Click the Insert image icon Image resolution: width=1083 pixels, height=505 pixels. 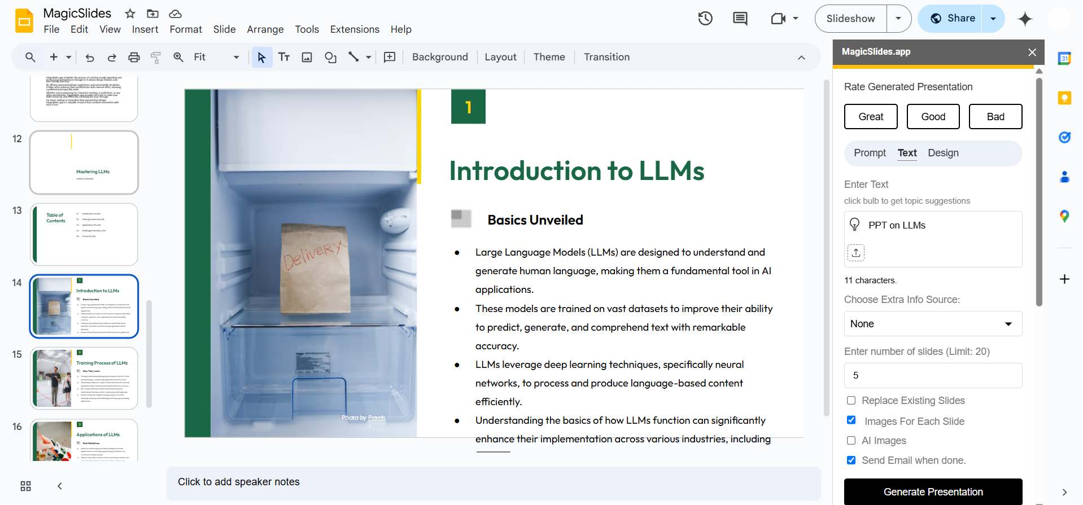[x=307, y=58]
